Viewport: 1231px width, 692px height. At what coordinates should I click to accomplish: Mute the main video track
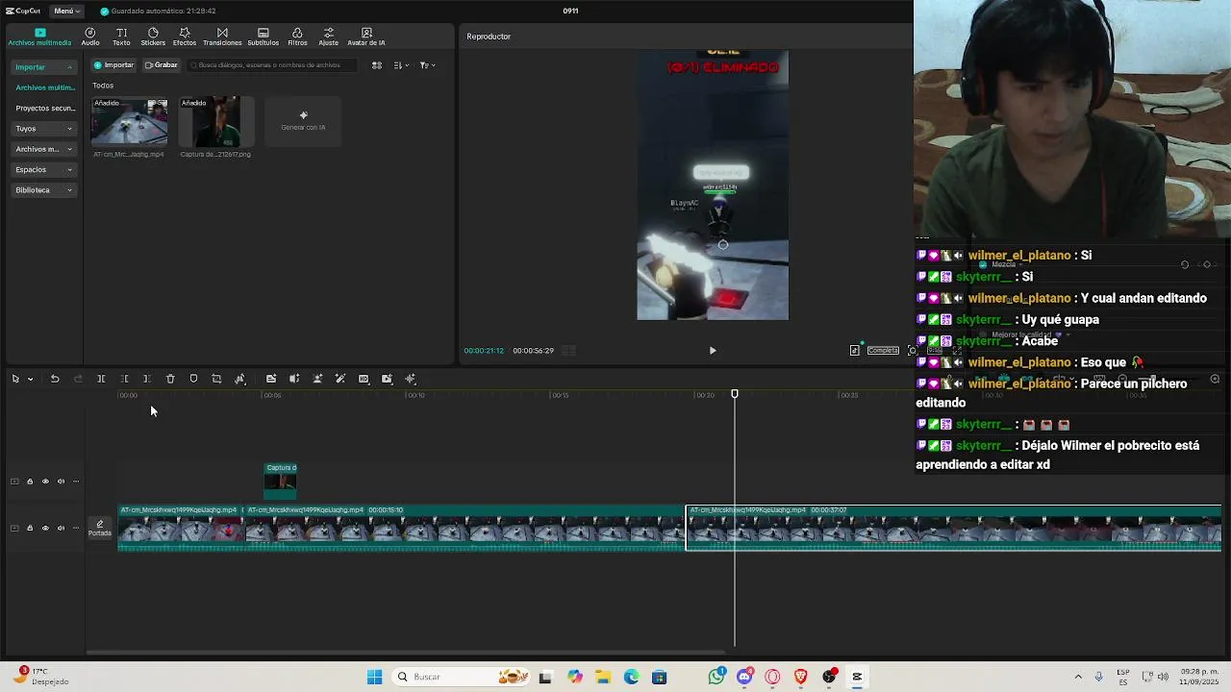pyautogui.click(x=61, y=528)
